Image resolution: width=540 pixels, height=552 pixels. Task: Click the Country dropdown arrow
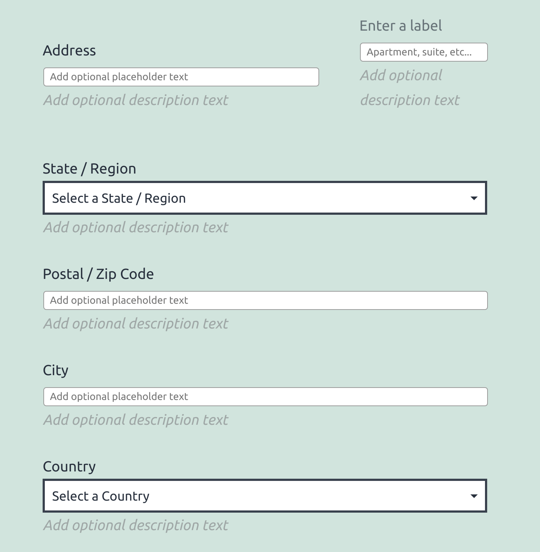(x=474, y=495)
